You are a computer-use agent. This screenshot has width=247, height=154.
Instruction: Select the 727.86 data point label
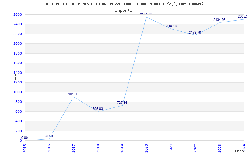[x=122, y=103]
